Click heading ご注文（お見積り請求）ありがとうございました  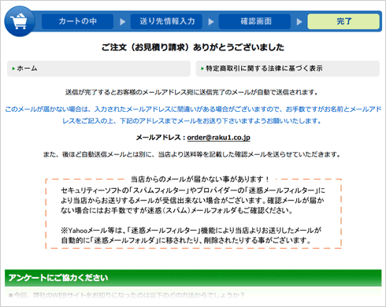193,47
